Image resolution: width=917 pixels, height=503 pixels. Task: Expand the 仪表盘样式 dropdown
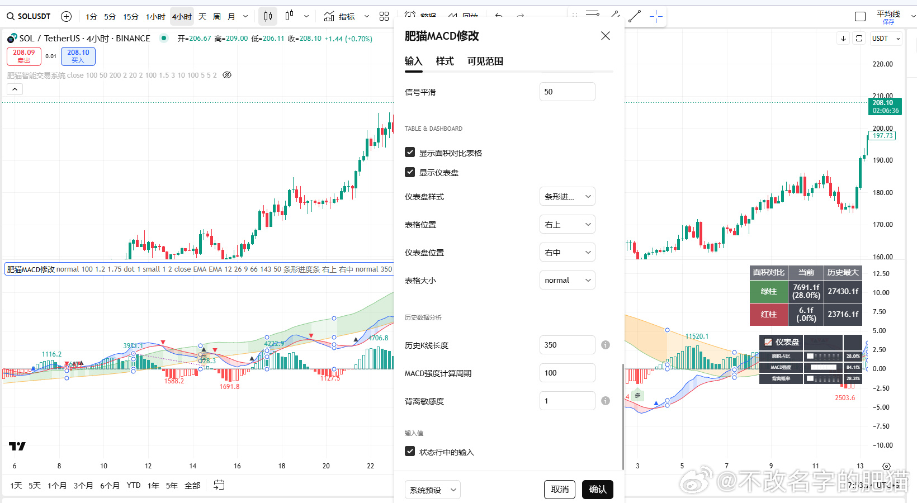tap(568, 196)
